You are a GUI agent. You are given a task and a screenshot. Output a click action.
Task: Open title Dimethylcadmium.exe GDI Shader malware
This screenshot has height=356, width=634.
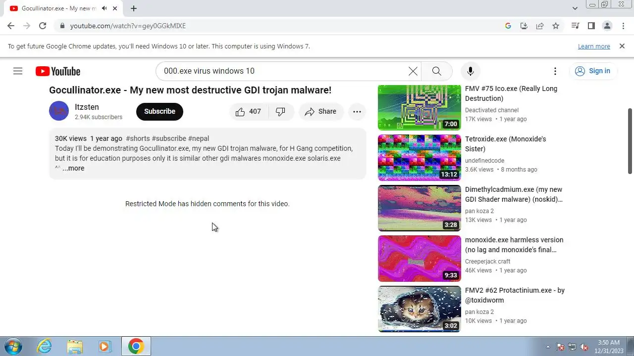point(514,194)
